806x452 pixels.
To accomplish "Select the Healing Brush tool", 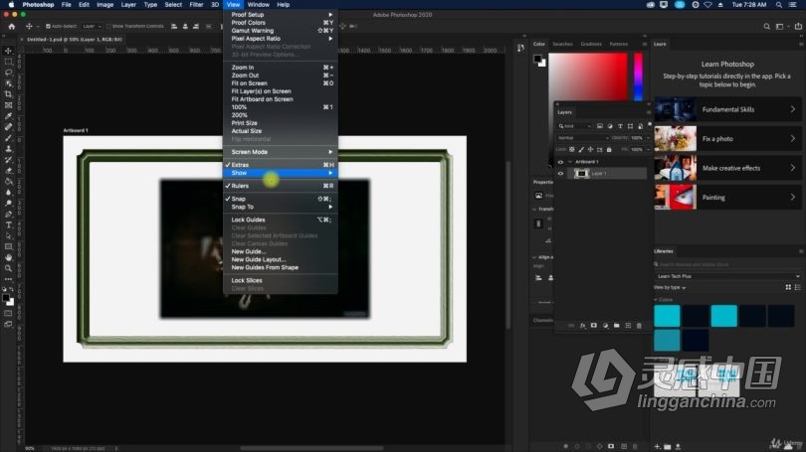I will [x=8, y=127].
